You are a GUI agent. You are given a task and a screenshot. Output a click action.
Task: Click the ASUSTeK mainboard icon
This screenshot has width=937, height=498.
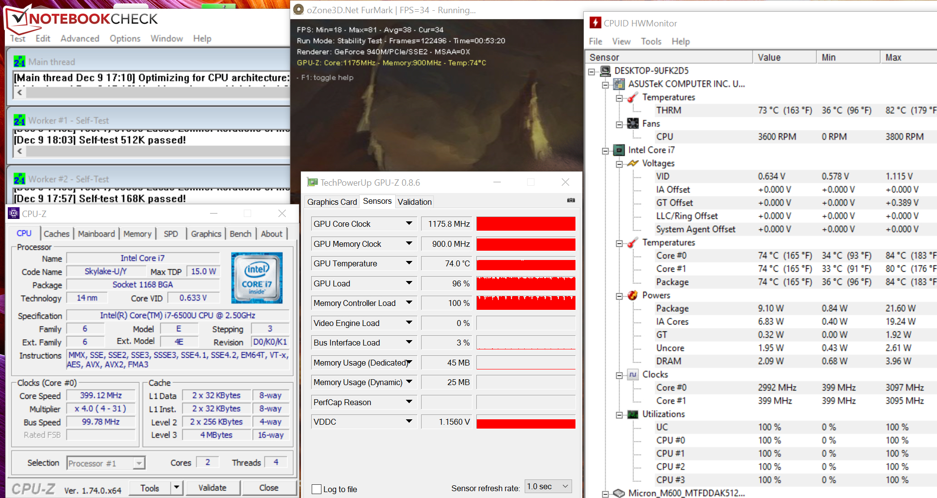click(x=619, y=84)
